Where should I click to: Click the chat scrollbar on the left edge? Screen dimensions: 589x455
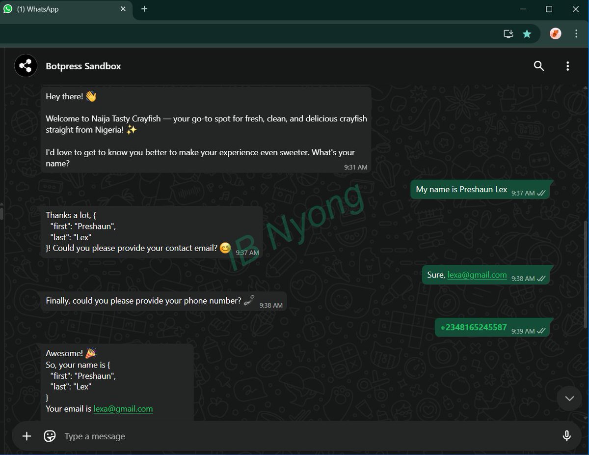click(x=2, y=213)
